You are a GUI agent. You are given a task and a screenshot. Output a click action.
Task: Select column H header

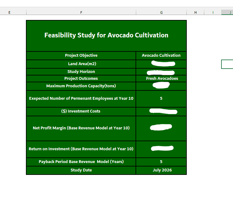196,12
